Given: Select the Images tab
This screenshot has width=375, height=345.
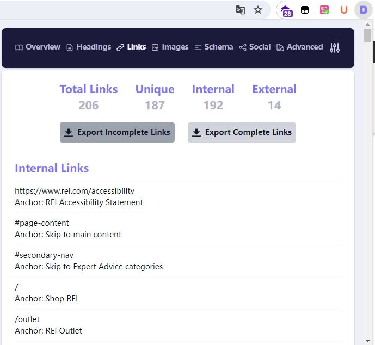Looking at the screenshot, I should coord(170,47).
